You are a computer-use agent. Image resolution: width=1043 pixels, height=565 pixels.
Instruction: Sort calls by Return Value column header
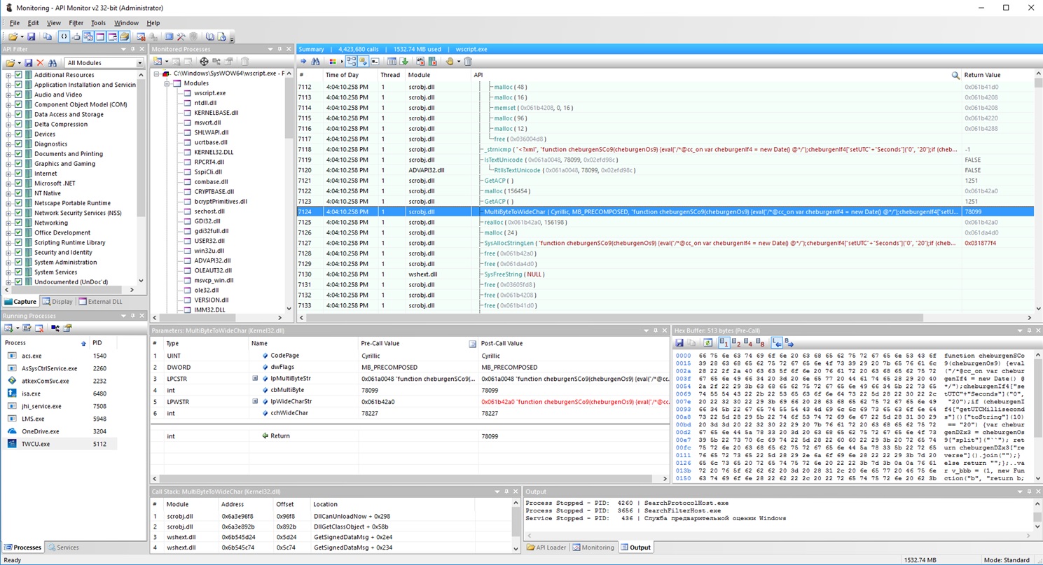[x=982, y=75]
